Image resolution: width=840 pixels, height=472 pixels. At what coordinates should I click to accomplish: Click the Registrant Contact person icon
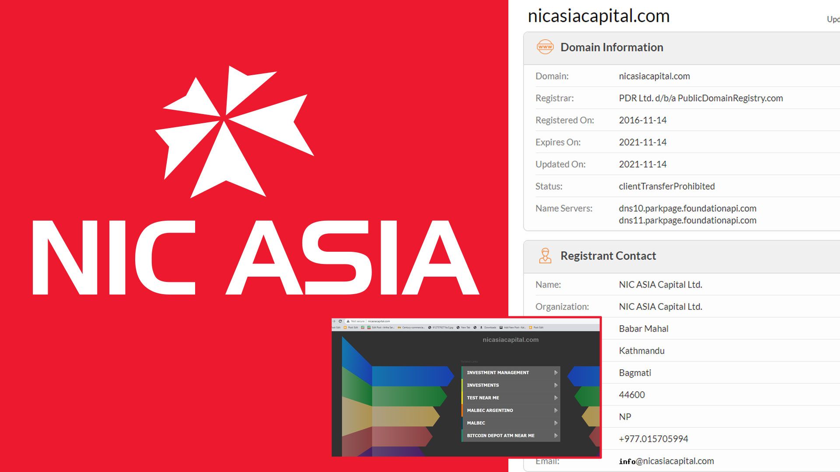[x=545, y=256]
